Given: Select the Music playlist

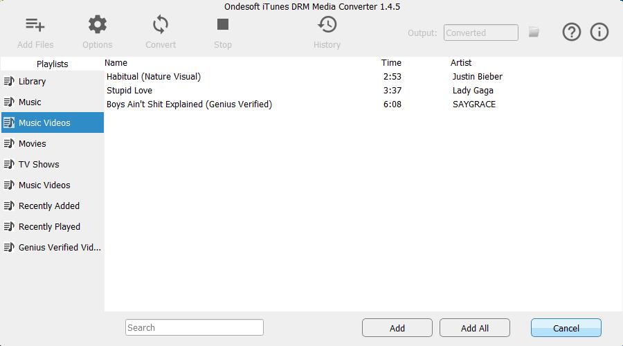Looking at the screenshot, I should [52, 102].
